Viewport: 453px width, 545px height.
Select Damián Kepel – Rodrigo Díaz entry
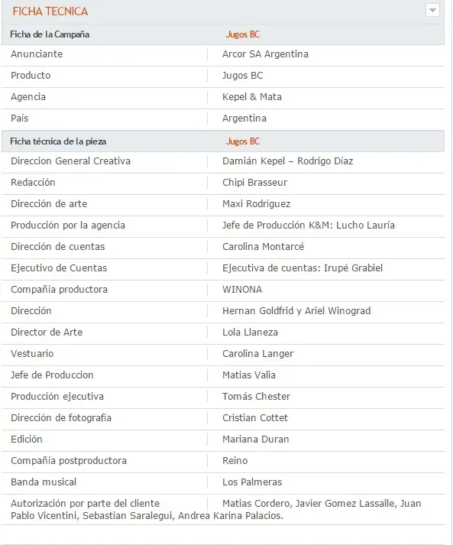[288, 161]
